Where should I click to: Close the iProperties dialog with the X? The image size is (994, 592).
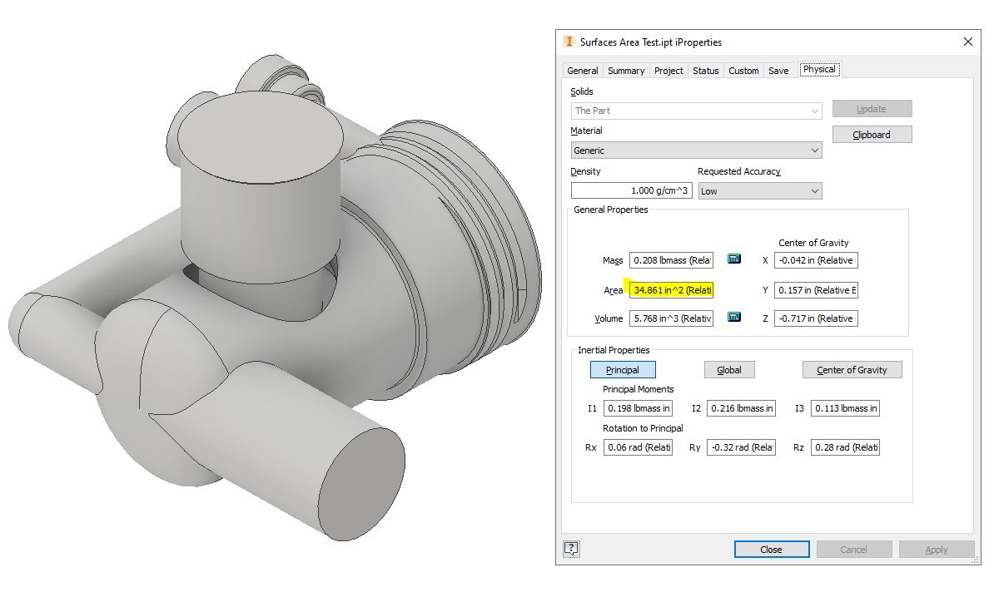tap(967, 42)
